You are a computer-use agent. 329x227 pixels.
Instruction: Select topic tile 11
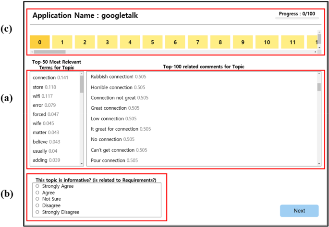click(292, 42)
